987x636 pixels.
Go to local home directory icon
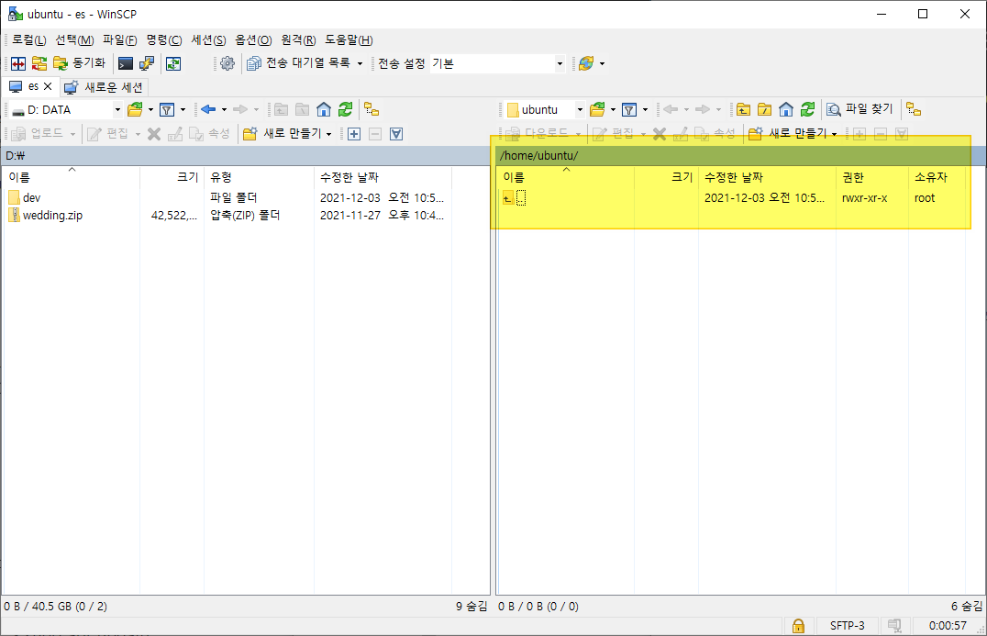324,109
